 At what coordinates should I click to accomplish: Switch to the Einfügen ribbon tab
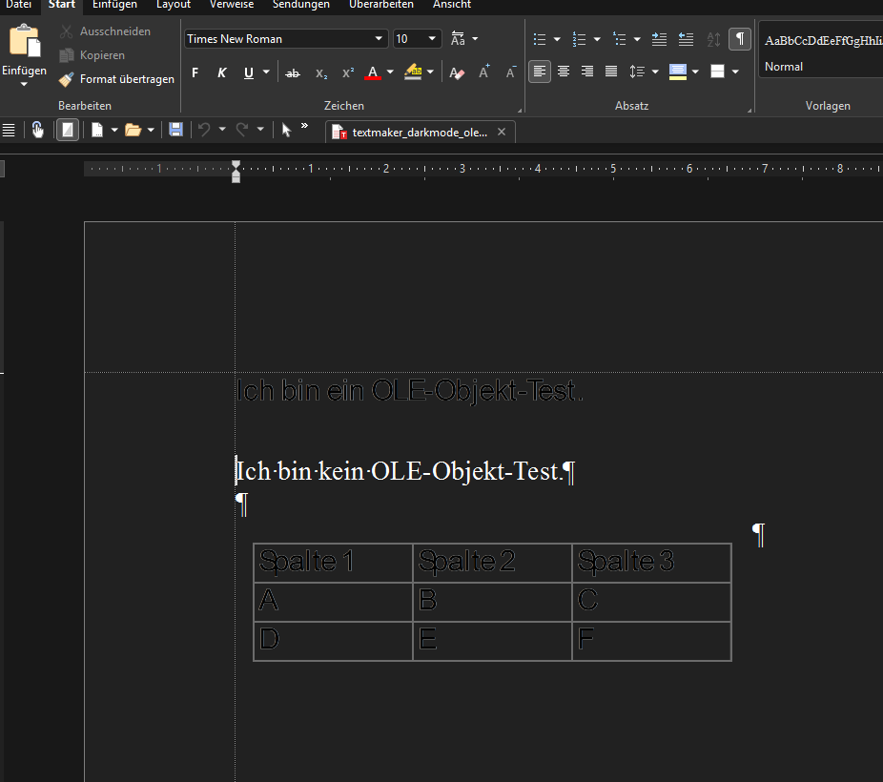(x=114, y=5)
